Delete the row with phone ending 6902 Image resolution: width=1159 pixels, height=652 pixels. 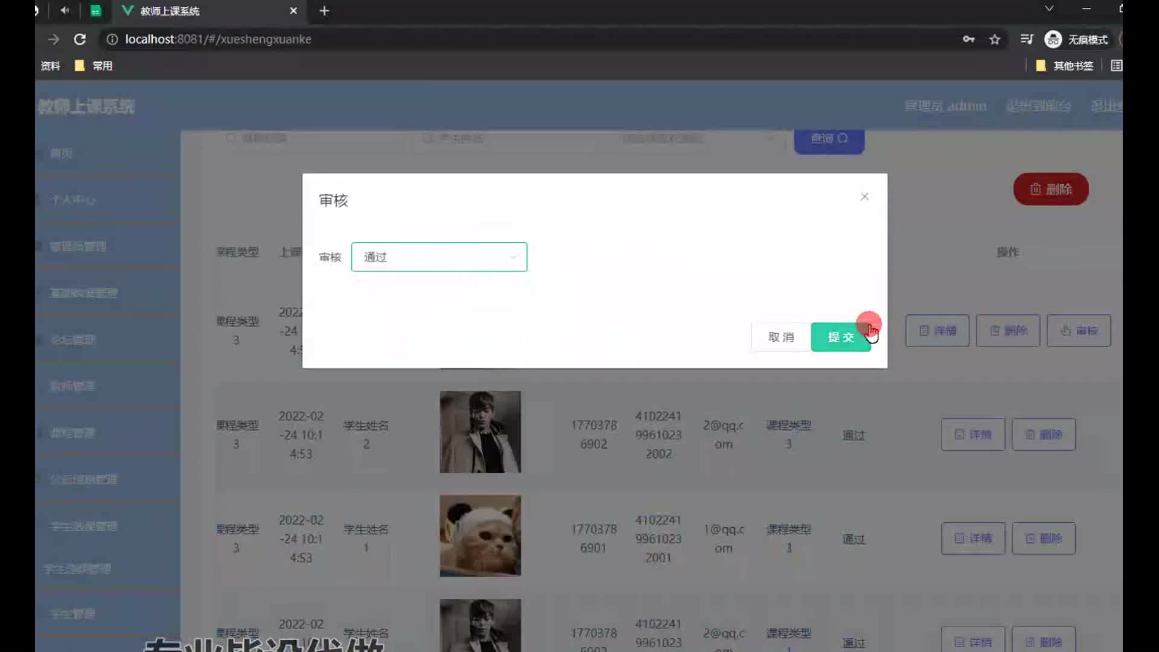1043,434
